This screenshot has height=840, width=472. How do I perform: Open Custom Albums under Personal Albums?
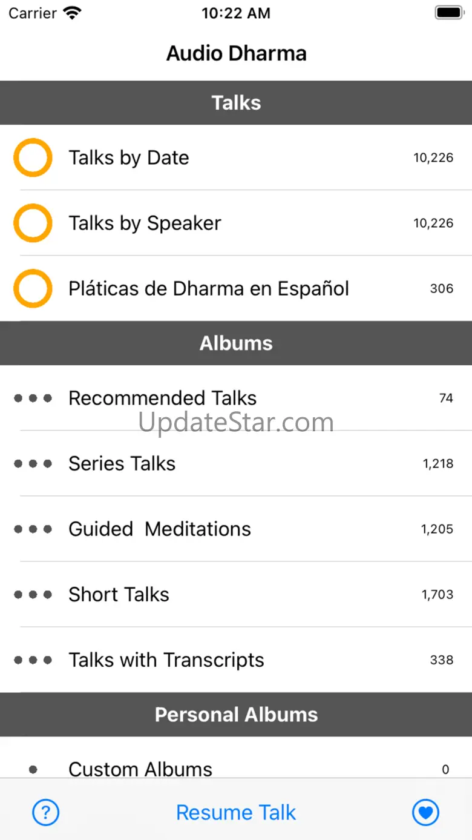coord(140,768)
